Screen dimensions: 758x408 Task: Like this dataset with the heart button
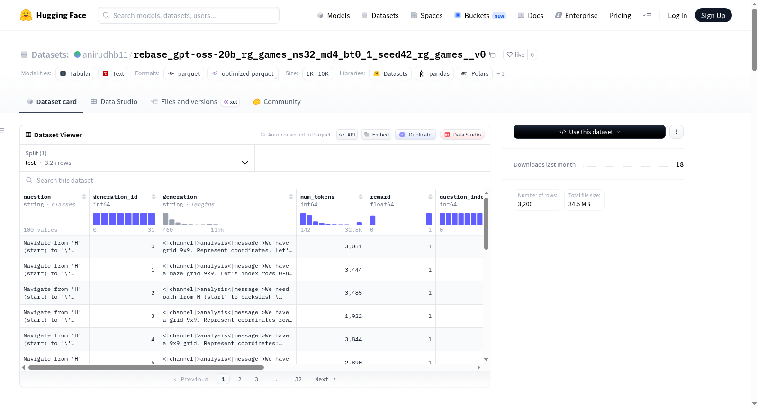pyautogui.click(x=515, y=54)
